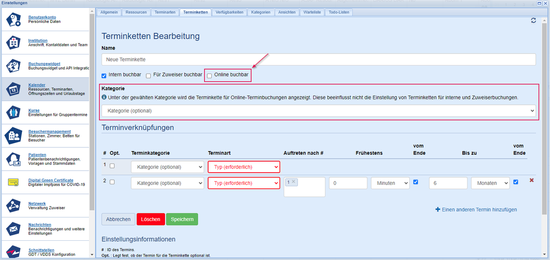Open the Monaten unit dropdown
This screenshot has width=550, height=260.
tap(490, 183)
